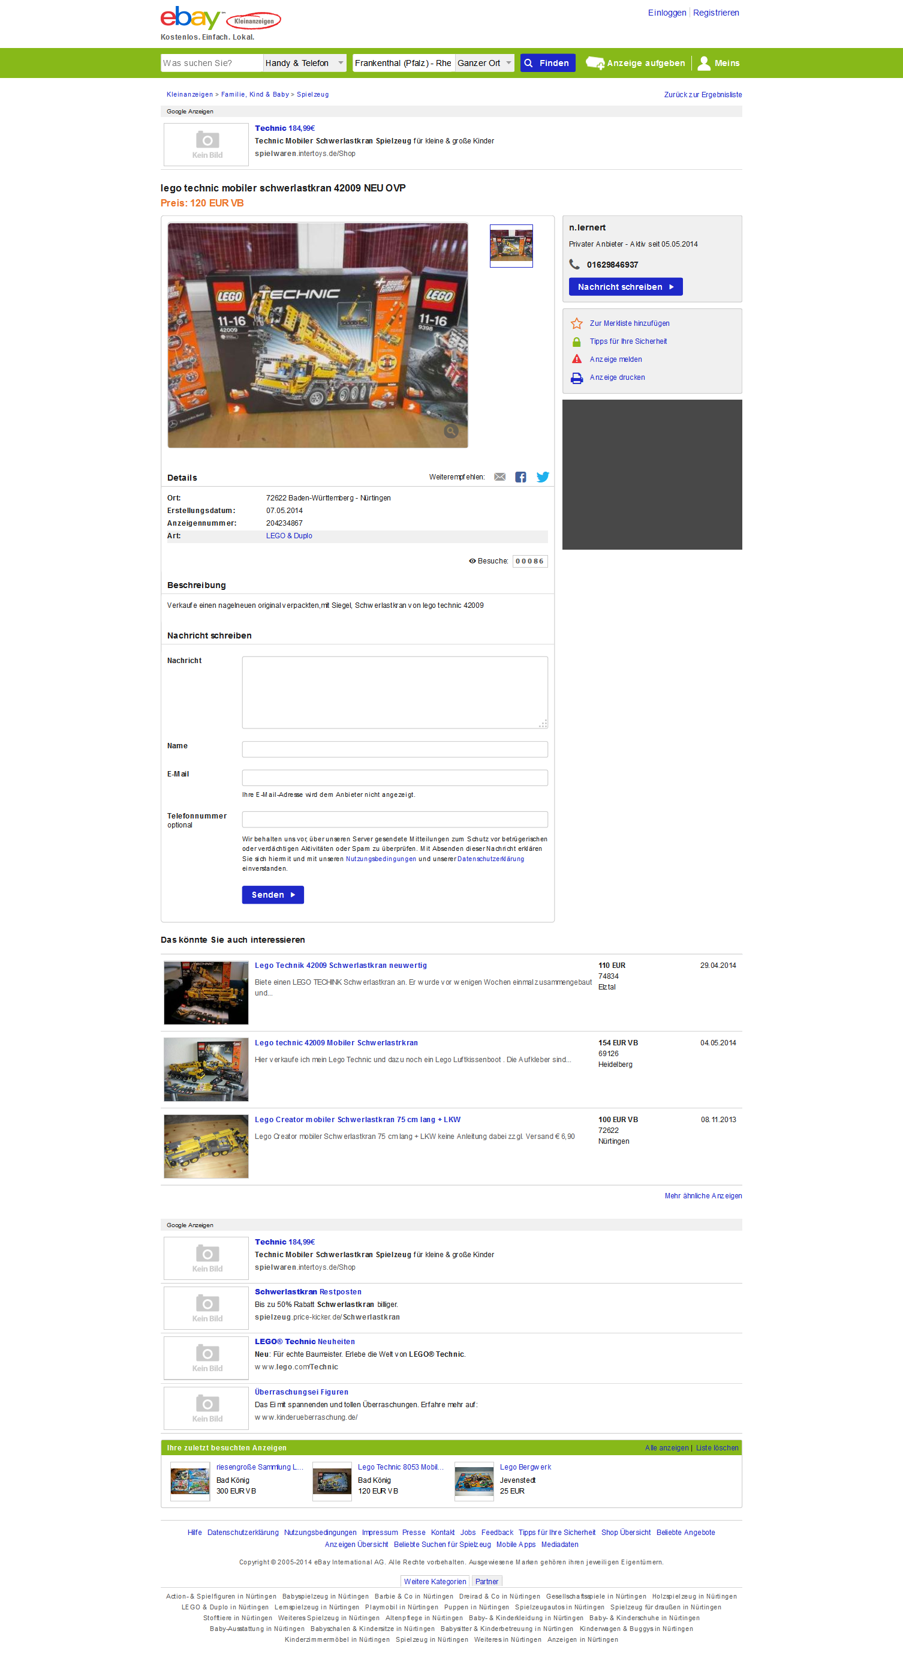
Task: Click Anzeige melden link
Action: 616,359
